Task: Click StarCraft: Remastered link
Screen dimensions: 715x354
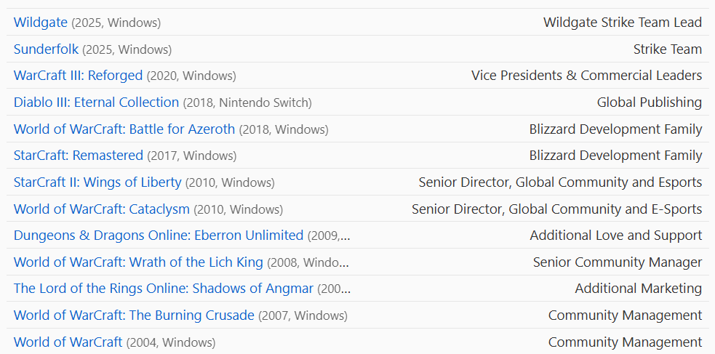Action: [78, 156]
